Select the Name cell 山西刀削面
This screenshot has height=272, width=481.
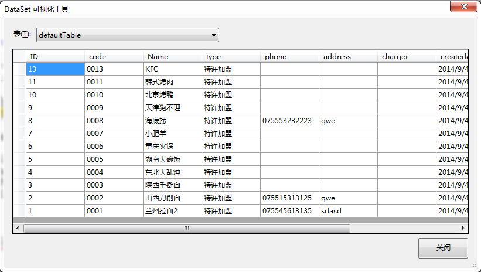[172, 198]
